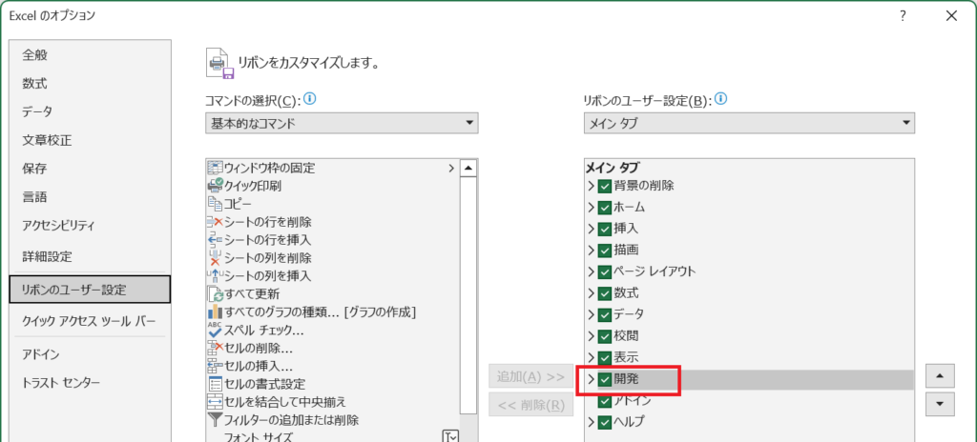Expand the 描画 tree node
The image size is (977, 442).
592,251
